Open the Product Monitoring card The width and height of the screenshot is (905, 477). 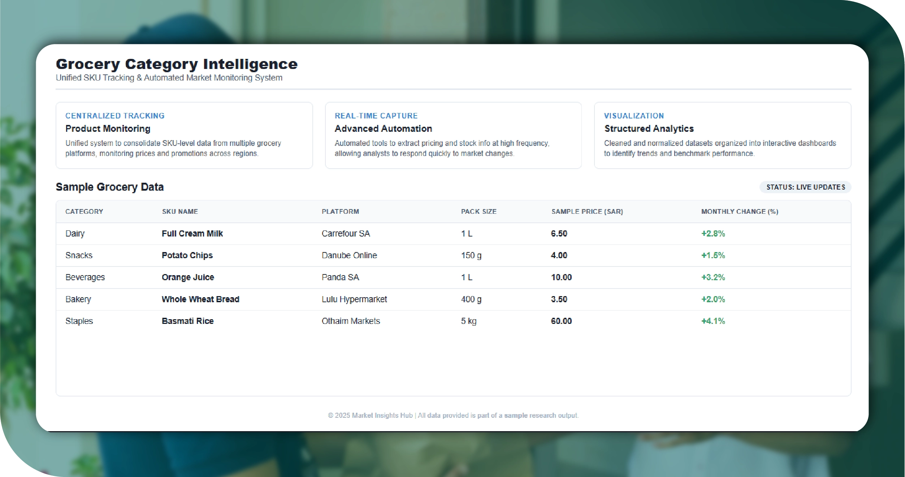[x=184, y=135]
